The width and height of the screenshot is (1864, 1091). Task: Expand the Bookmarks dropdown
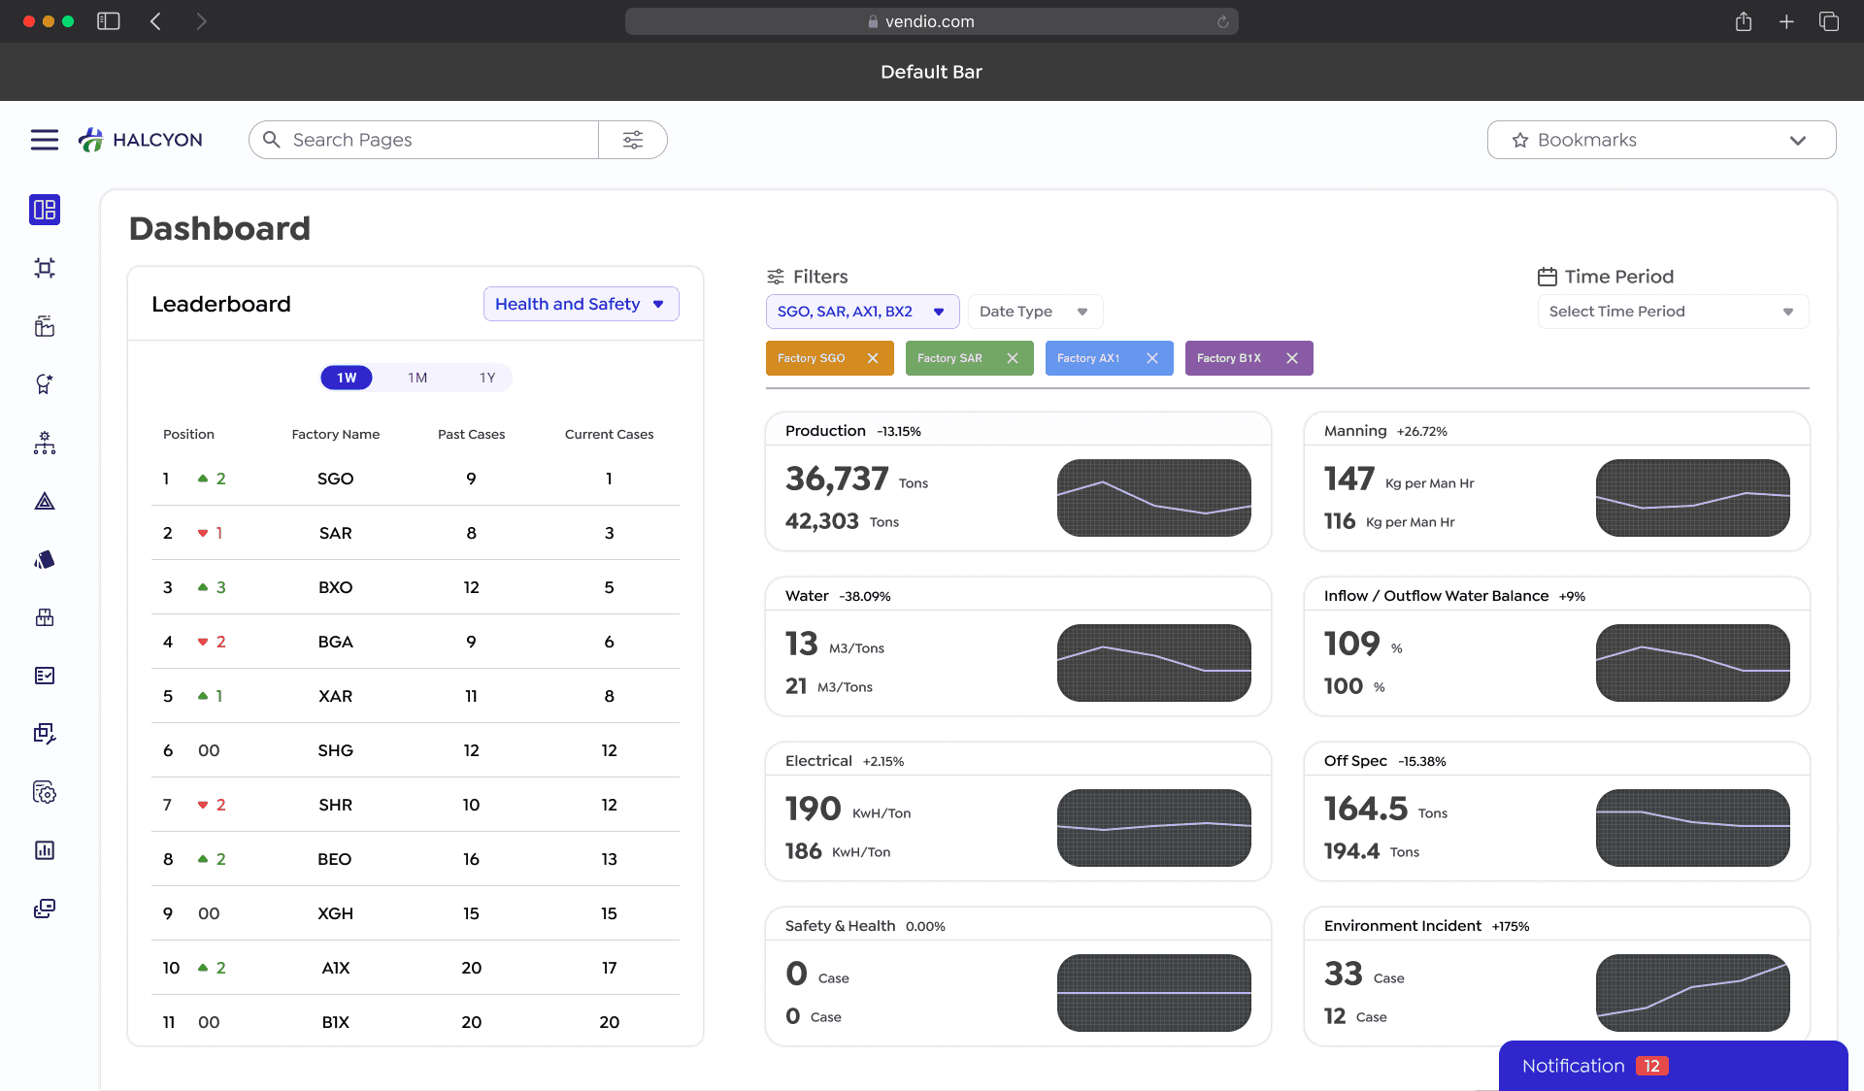pos(1661,140)
